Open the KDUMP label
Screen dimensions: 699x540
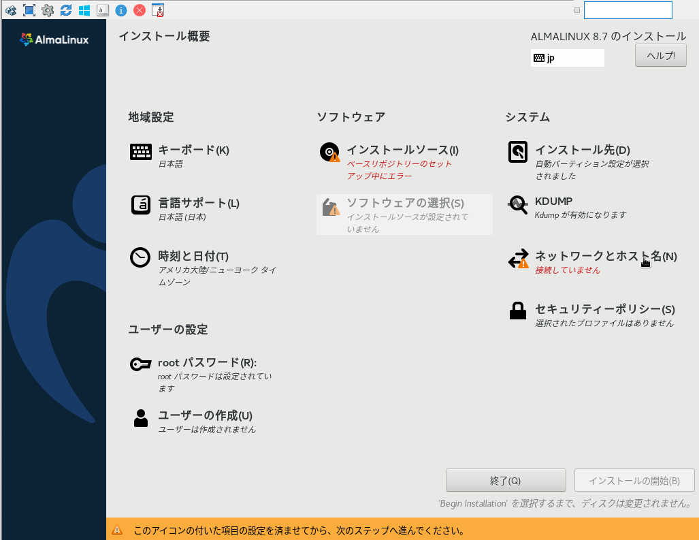tap(553, 201)
